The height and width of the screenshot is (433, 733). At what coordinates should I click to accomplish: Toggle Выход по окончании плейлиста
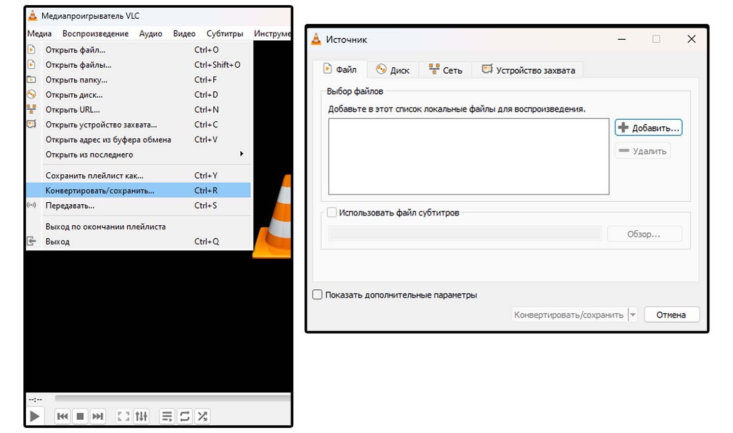(x=138, y=226)
